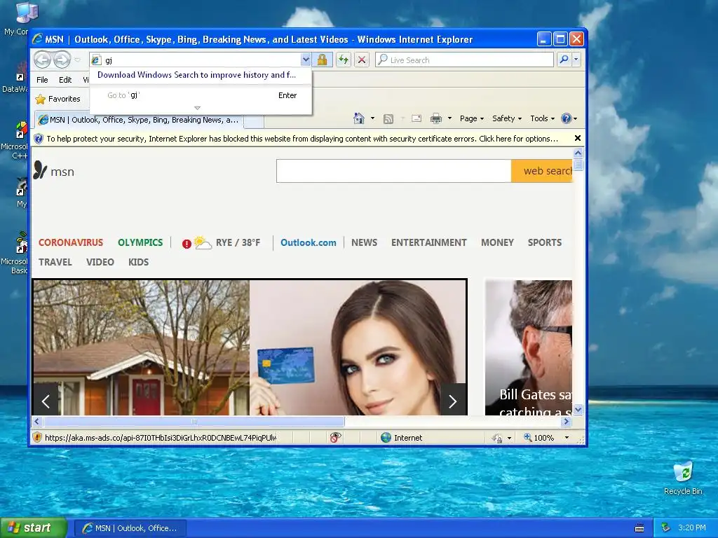Go to the TRAVEL section
This screenshot has height=538, width=718.
tap(55, 262)
